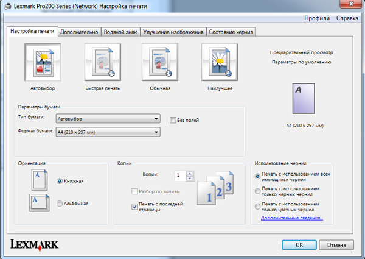Switch to the Водяной знак tab
The width and height of the screenshot is (365, 259).
coord(121,32)
